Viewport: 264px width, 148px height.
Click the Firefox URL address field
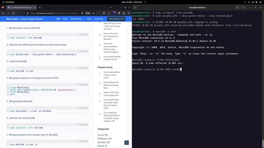tap(54, 13)
